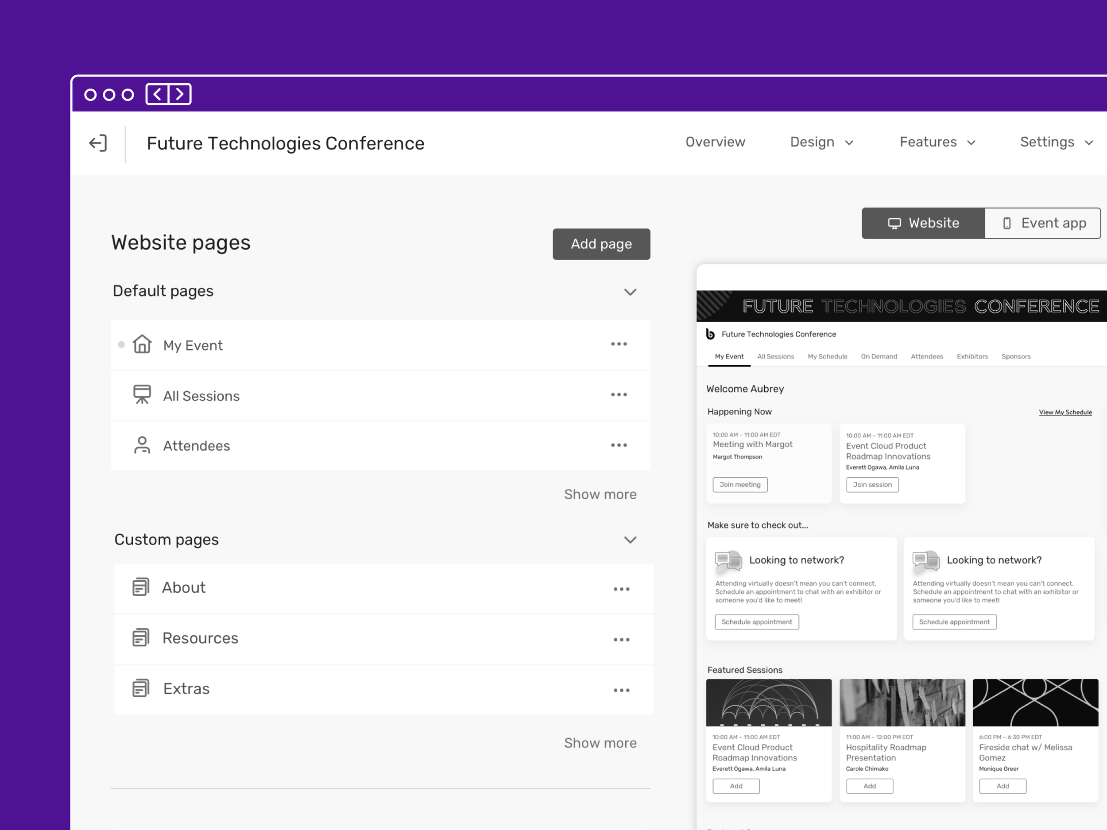Click the Add page button

click(601, 244)
